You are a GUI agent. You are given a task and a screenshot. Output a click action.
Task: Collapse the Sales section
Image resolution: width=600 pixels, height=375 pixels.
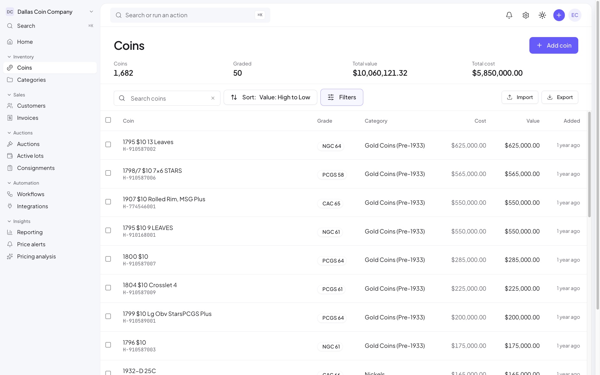[x=16, y=95]
